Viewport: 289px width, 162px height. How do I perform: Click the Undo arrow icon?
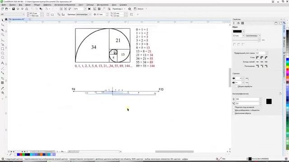tap(47, 9)
